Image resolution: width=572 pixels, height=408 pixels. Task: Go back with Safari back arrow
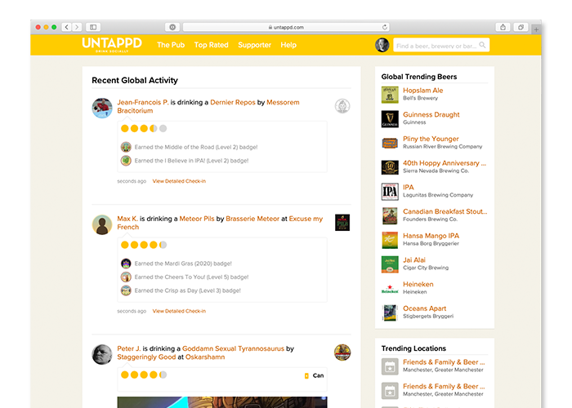(67, 27)
